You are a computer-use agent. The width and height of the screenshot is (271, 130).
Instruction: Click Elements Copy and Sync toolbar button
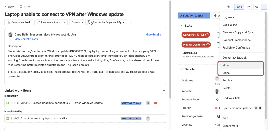pos(107,22)
